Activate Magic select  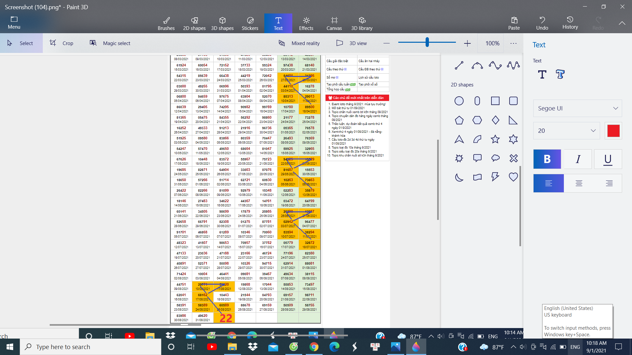(x=110, y=43)
